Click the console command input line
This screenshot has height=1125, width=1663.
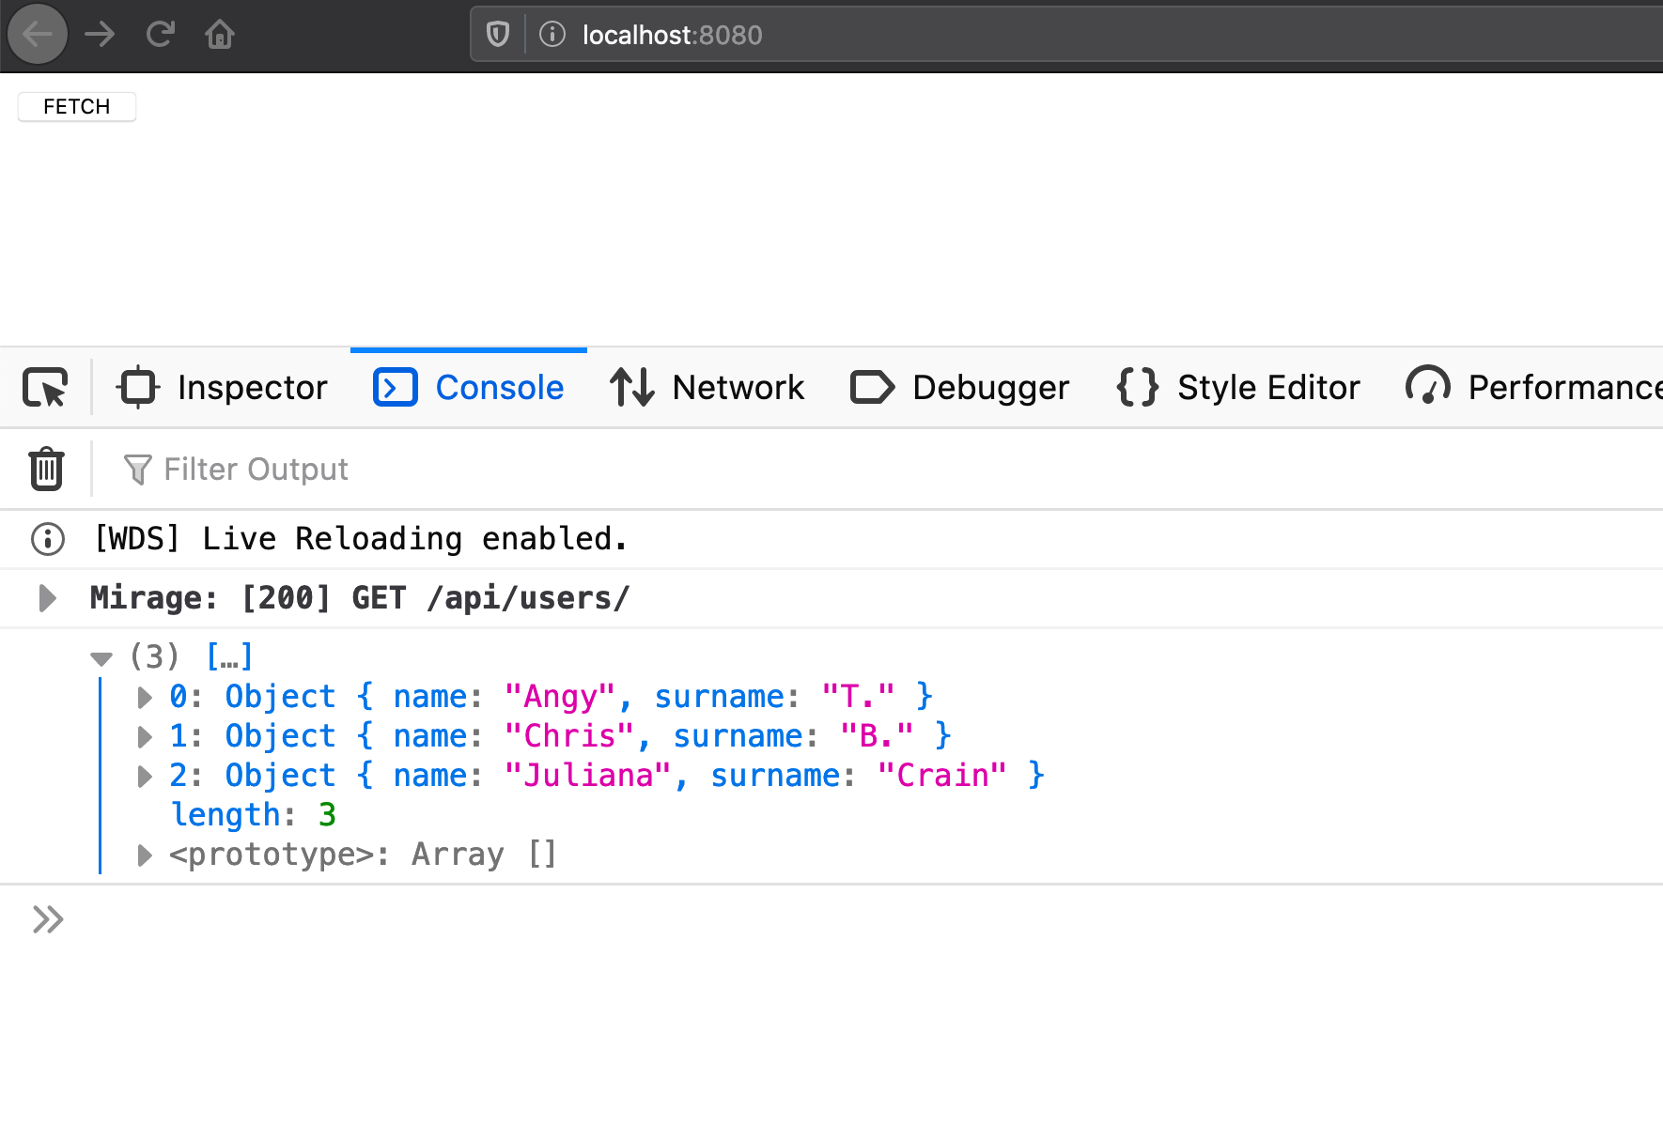(x=864, y=919)
